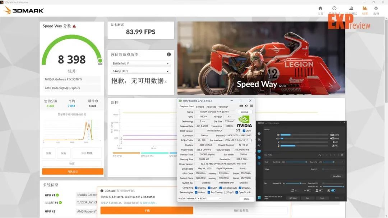Screen dimensions: 388x218
Task: Open the stress test icon in 3DMark
Action: (351, 8)
